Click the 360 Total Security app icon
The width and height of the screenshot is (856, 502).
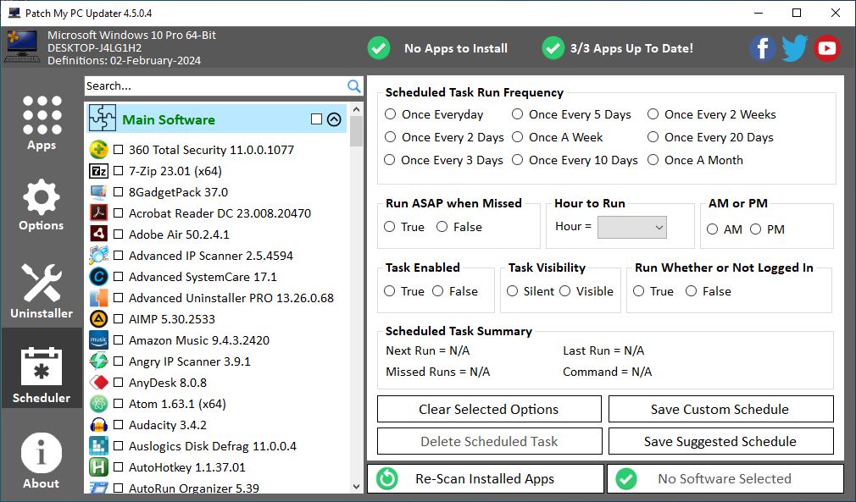98,149
